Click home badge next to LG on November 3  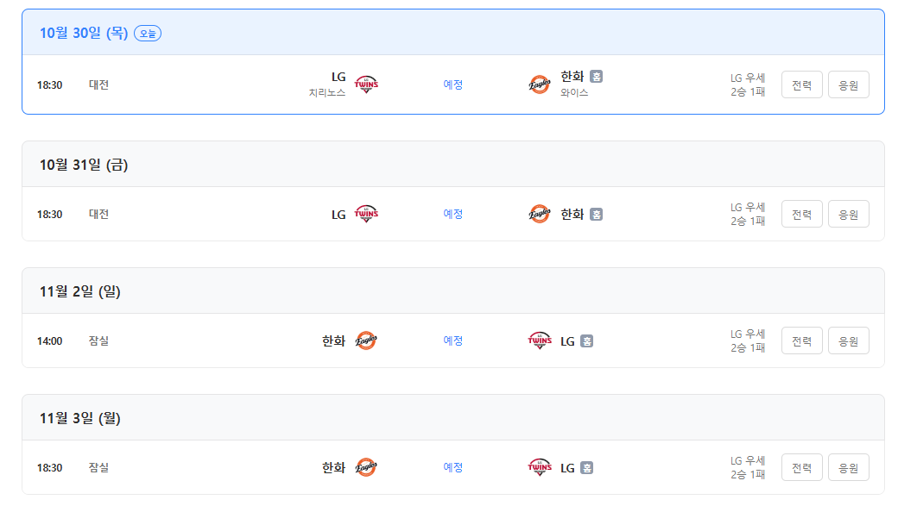pos(587,468)
